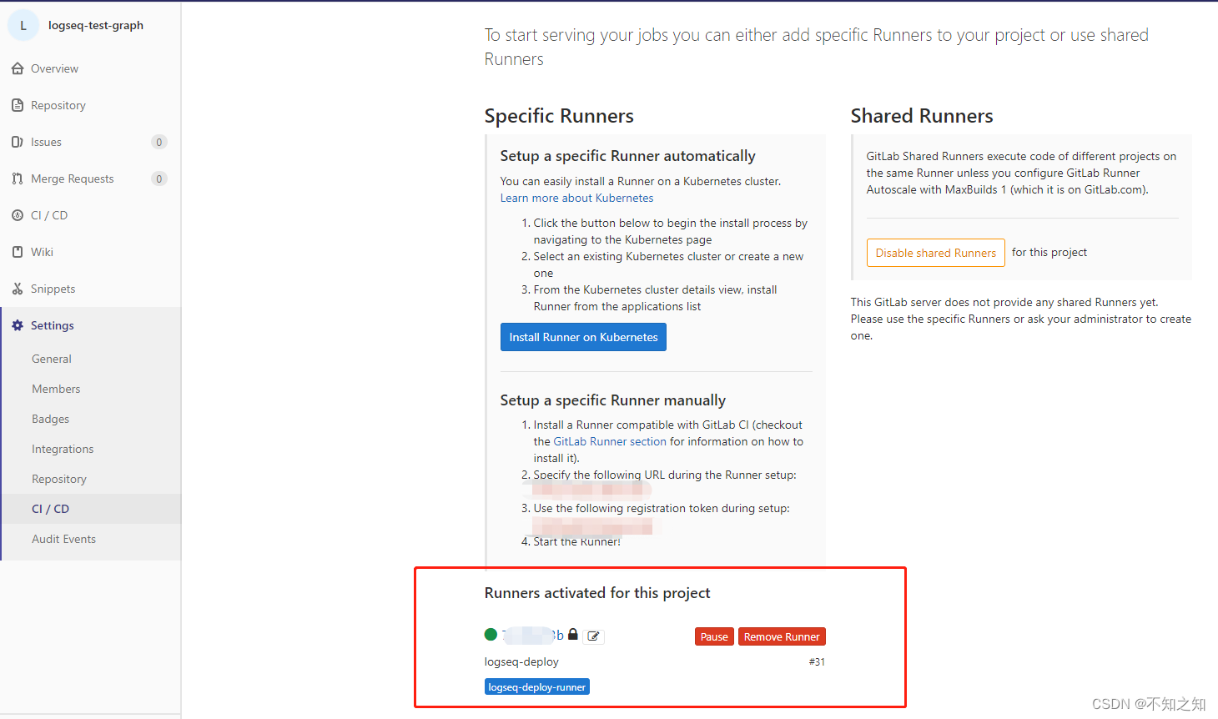The width and height of the screenshot is (1218, 719).
Task: Click the Remove Runner button
Action: pos(782,636)
